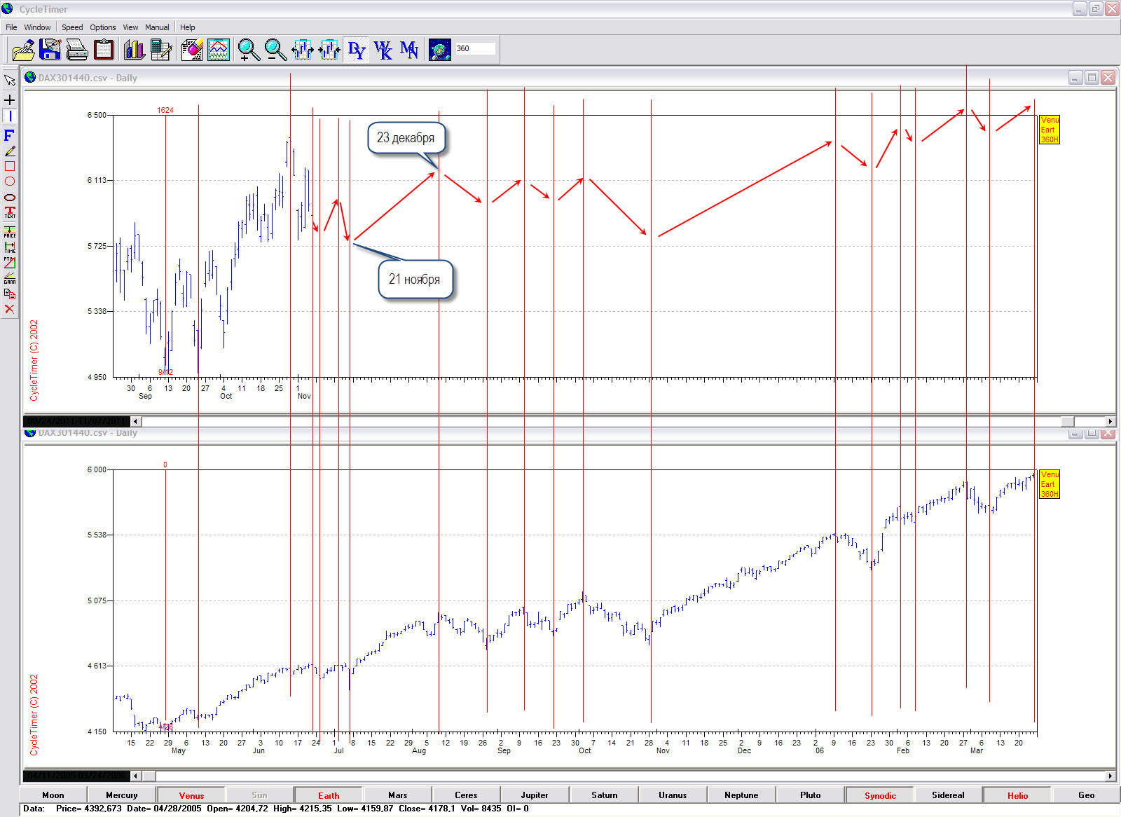Viewport: 1121px width, 817px height.
Task: Open the Speed menu
Action: point(72,27)
